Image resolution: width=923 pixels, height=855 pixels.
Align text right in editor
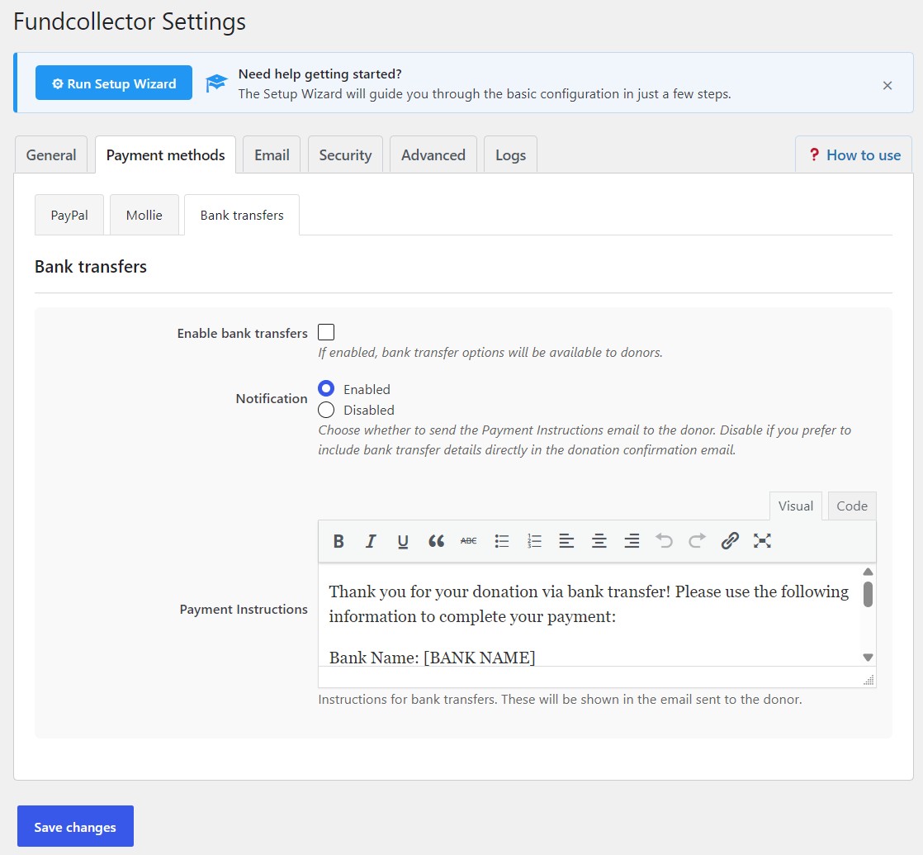coord(632,541)
